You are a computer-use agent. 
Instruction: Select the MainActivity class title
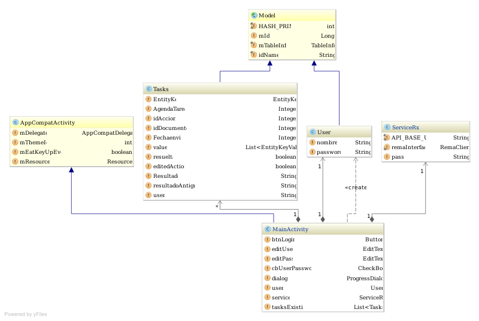pos(290,229)
